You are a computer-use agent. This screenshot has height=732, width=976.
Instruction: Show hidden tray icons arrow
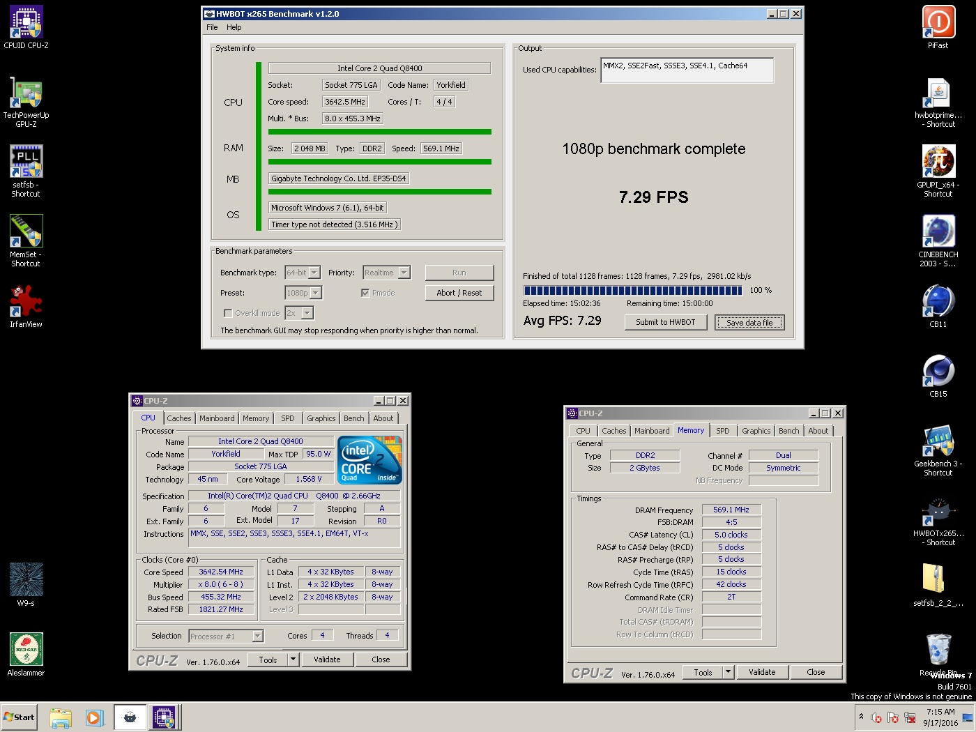(861, 717)
